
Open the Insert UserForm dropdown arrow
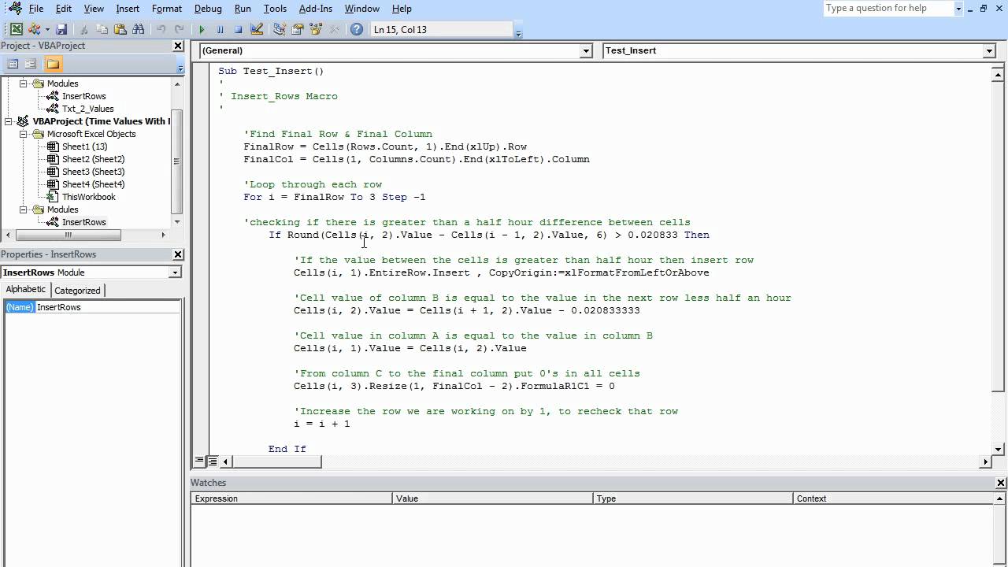click(x=47, y=30)
